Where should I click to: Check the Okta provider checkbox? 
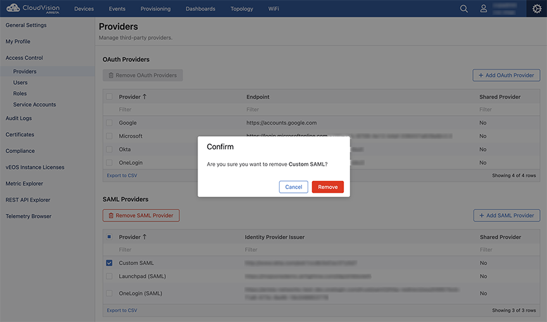click(x=109, y=149)
